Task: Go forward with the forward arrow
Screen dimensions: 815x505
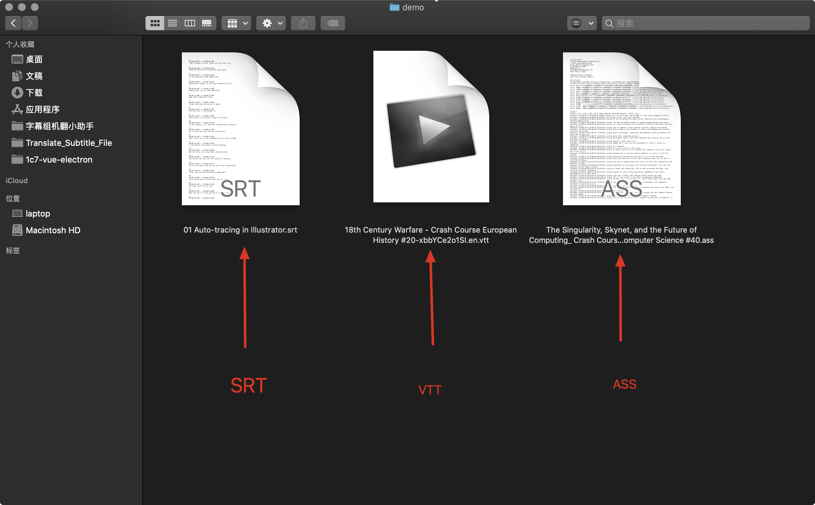Action: coord(30,23)
